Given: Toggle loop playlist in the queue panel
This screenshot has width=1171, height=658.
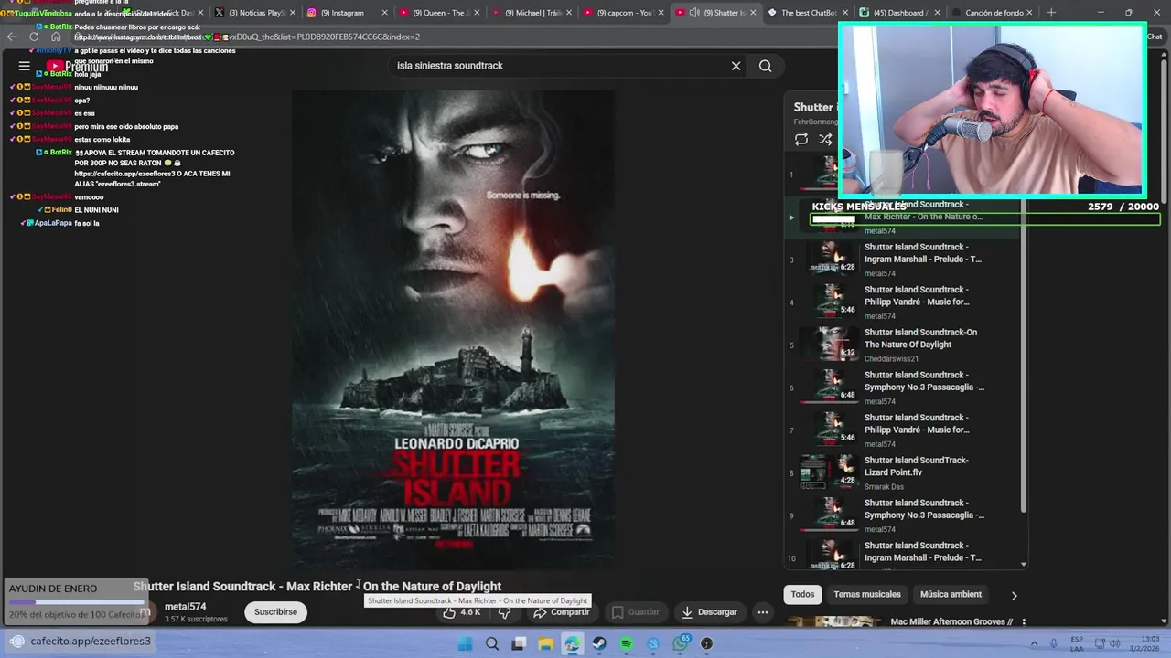Looking at the screenshot, I should (x=801, y=139).
